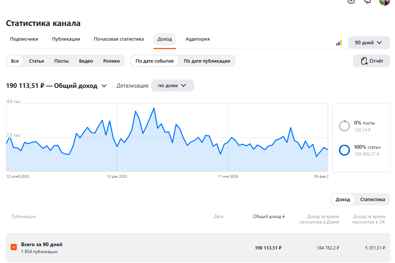The height and width of the screenshot is (263, 395).
Task: Open the user avatar profile
Action: tap(384, 2)
